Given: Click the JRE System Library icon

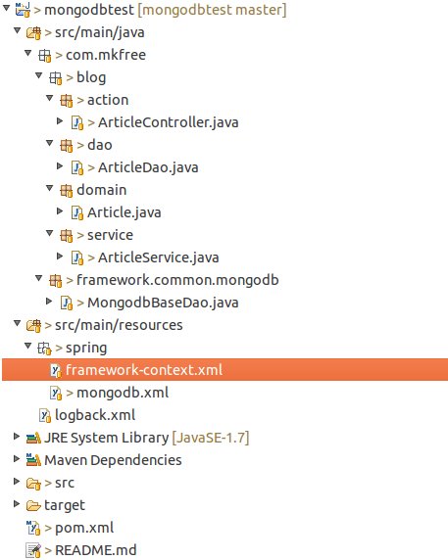Looking at the screenshot, I should [33, 438].
